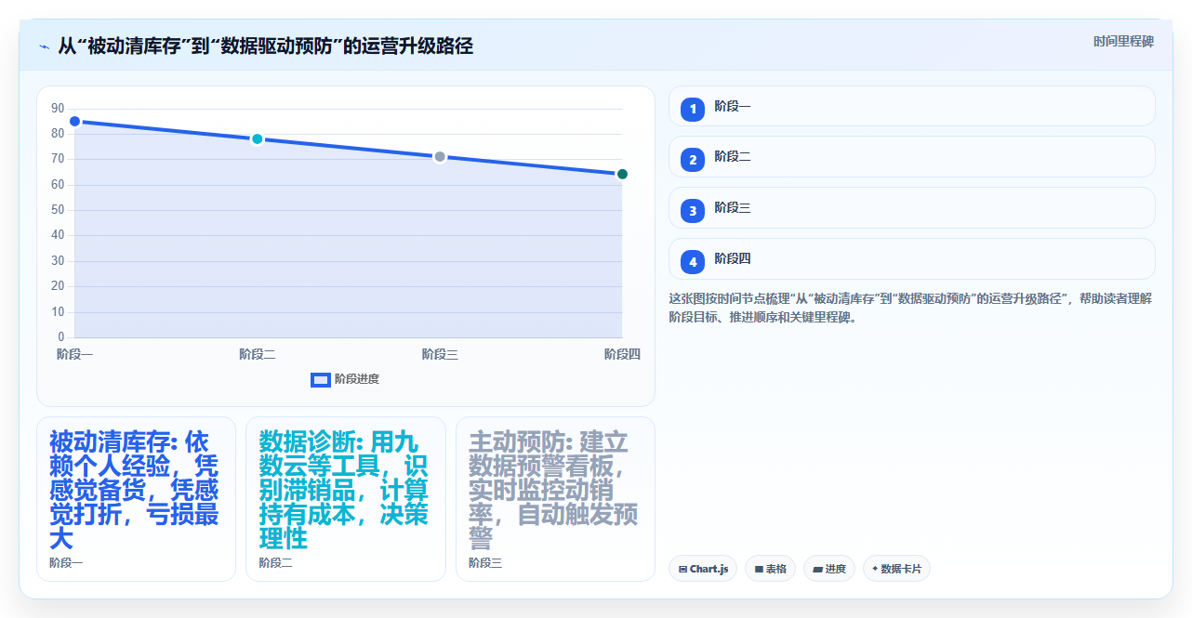Click the number 2 badge

[693, 160]
